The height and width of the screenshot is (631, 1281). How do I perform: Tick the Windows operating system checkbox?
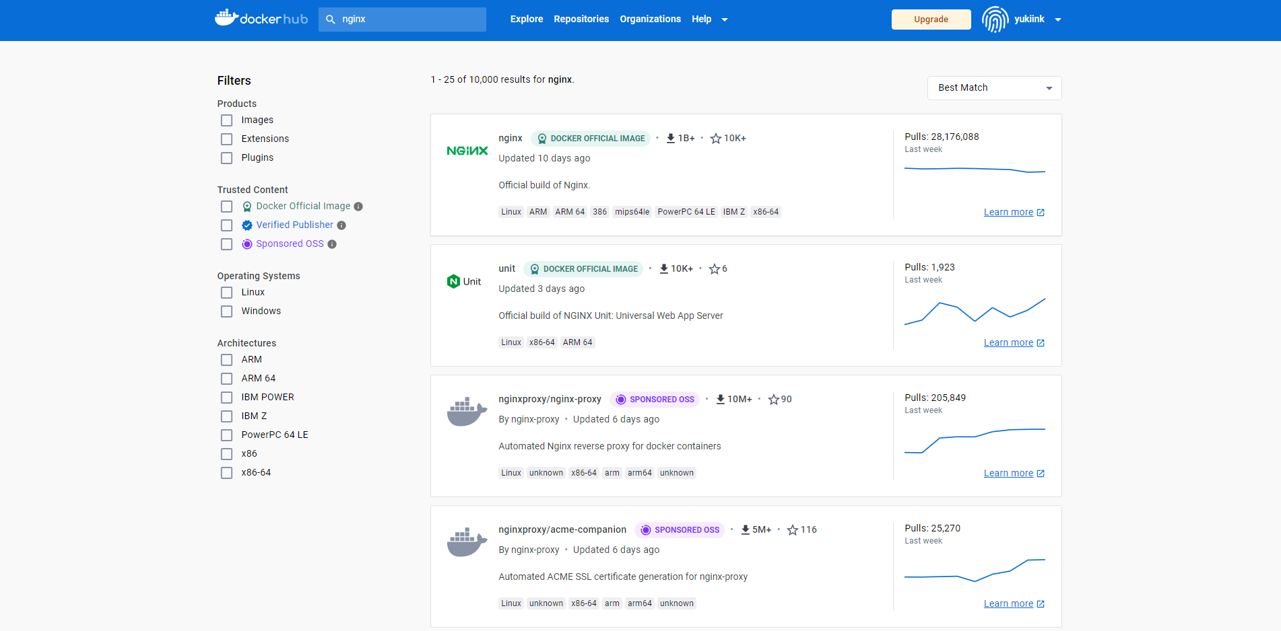[x=227, y=311]
